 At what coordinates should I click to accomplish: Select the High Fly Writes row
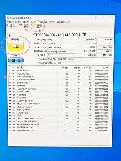point(59,110)
